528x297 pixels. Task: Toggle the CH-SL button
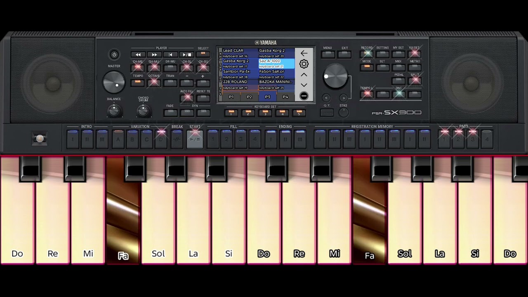point(187,68)
